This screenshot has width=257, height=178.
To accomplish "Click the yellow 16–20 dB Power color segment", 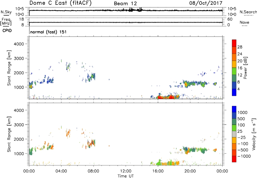I will [234, 64].
